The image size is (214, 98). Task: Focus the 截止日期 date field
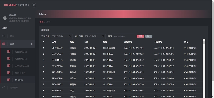click(94, 36)
